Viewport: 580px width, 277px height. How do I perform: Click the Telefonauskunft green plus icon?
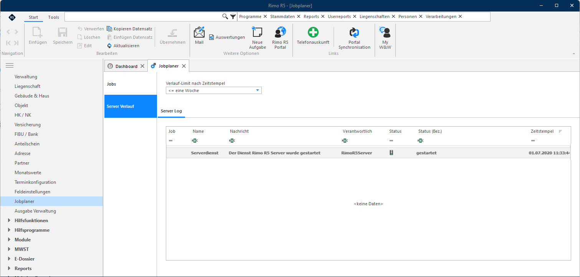[313, 32]
